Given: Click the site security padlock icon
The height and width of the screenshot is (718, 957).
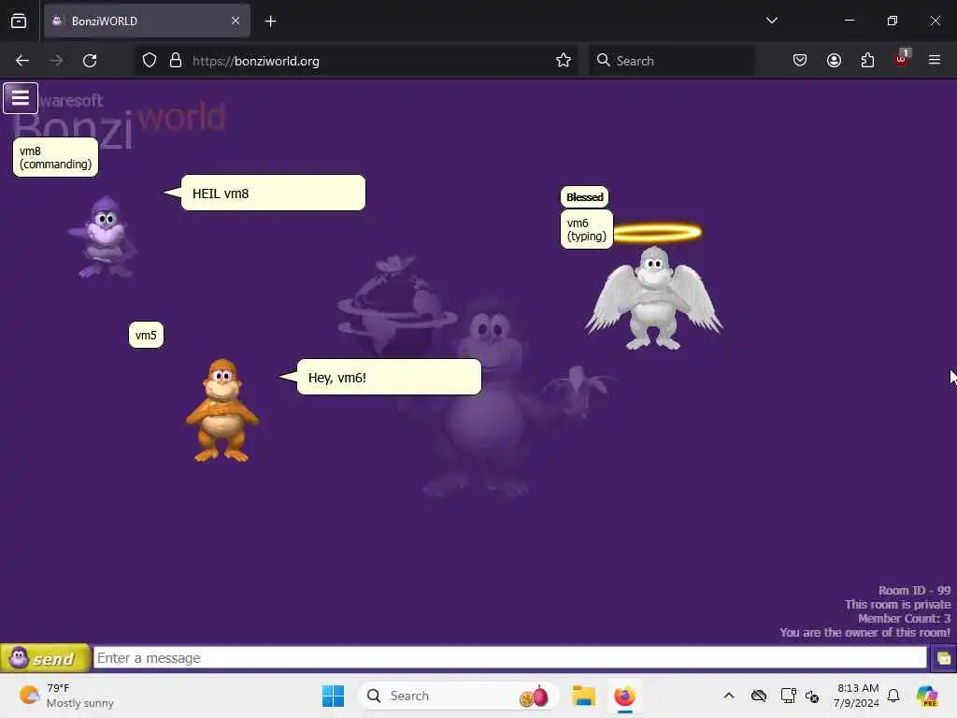Looking at the screenshot, I should (175, 61).
